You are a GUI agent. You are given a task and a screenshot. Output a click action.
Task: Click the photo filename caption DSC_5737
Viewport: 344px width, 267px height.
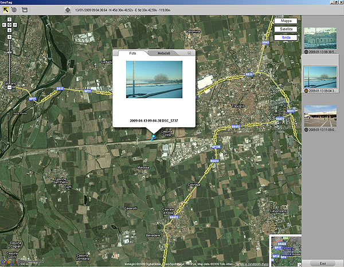154,120
